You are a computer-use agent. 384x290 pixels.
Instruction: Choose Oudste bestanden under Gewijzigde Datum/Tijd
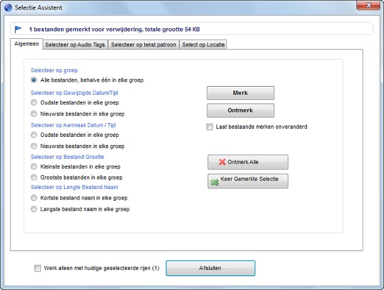pyautogui.click(x=35, y=103)
